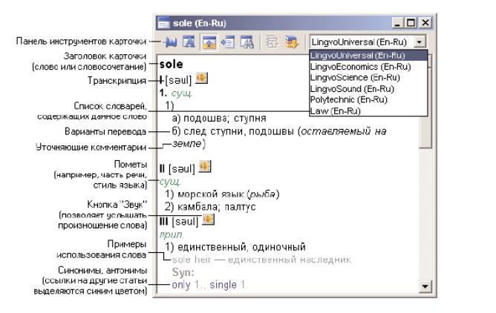Minimize the sole (En-Ru) card window
This screenshot has height=313, width=496.
[x=398, y=23]
